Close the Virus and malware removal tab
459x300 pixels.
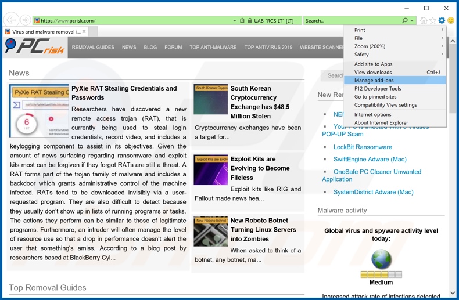(x=84, y=31)
